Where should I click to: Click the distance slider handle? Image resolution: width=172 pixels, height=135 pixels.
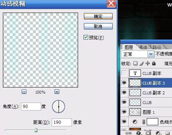point(36,130)
